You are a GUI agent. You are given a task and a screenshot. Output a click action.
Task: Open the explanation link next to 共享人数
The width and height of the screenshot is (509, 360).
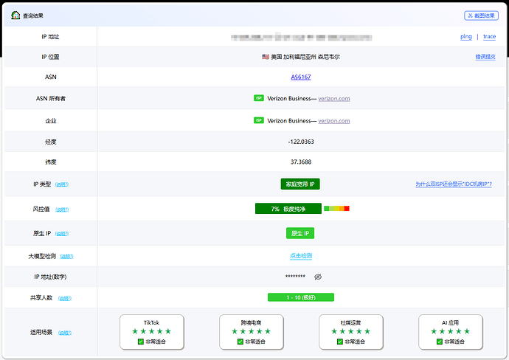coord(65,298)
